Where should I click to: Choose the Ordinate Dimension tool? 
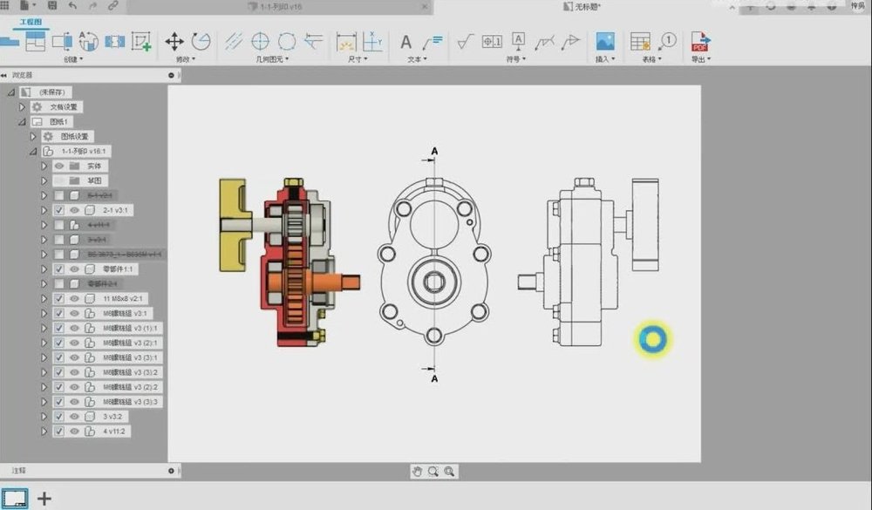(372, 42)
